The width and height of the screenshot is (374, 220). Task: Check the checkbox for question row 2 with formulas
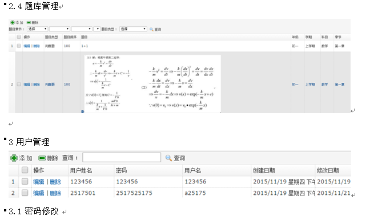click(19, 84)
